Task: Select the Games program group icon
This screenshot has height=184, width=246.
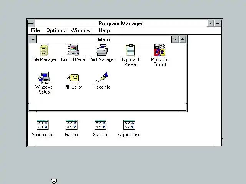Action: point(71,125)
